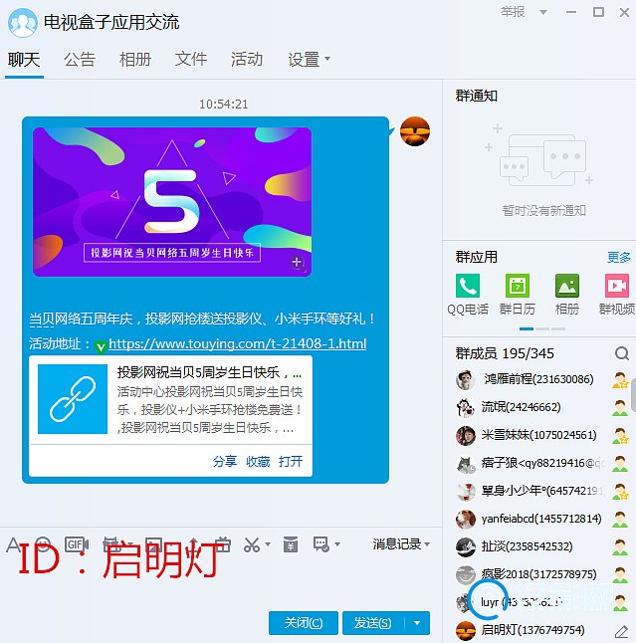Viewport: 636px width, 643px height.
Task: Click the zoom-in magnifier on the banner image
Action: pos(298,263)
